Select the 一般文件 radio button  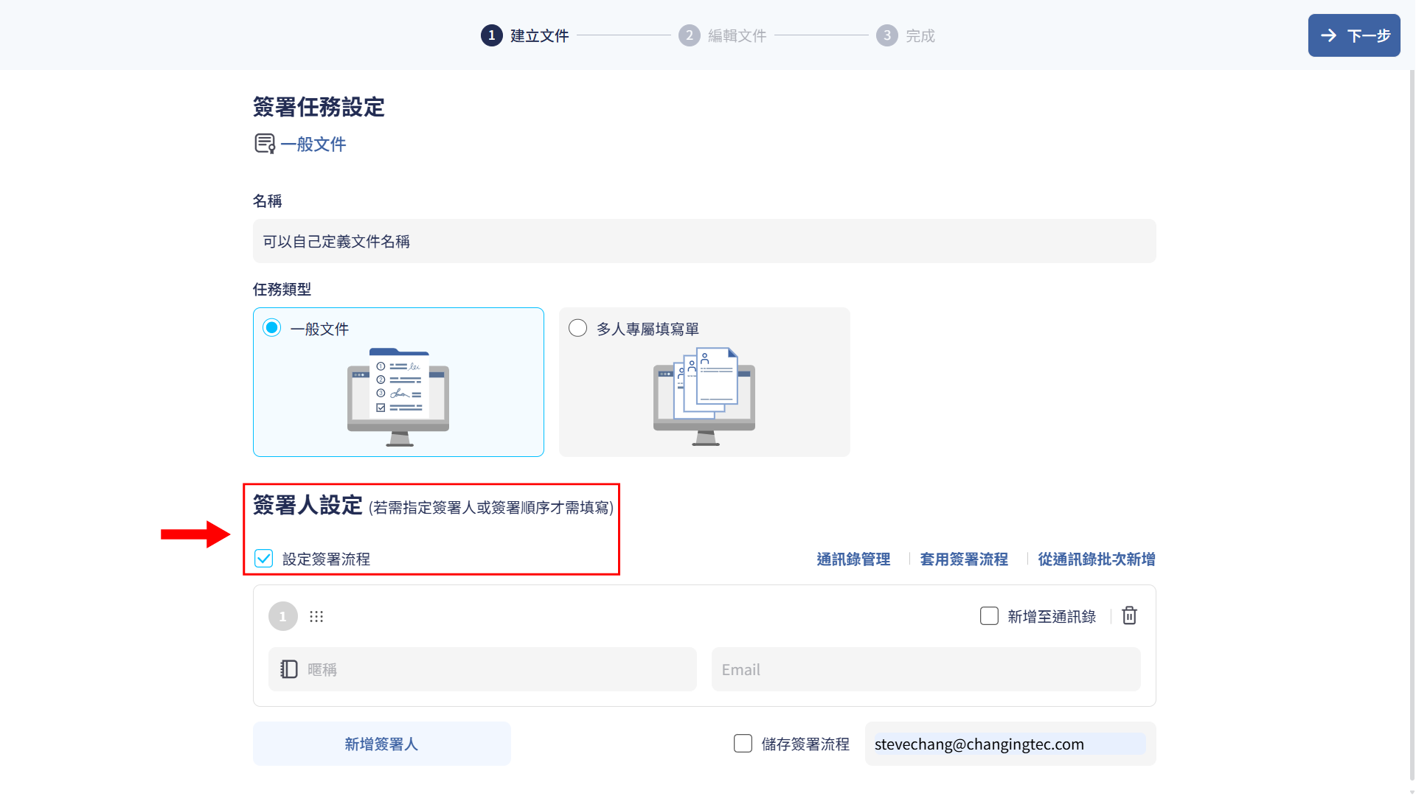coord(272,328)
